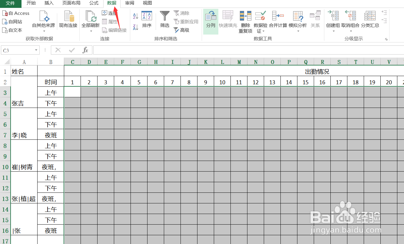Image resolution: width=404 pixels, height=244 pixels.
Task: Switch to the 页面布局 tab
Action: pyautogui.click(x=71, y=3)
